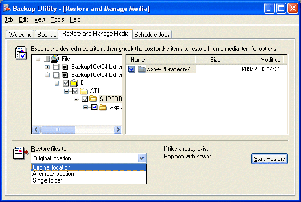Uncheck the wxp-w folder checkbox in tree
301x202 pixels.
[x=94, y=107]
